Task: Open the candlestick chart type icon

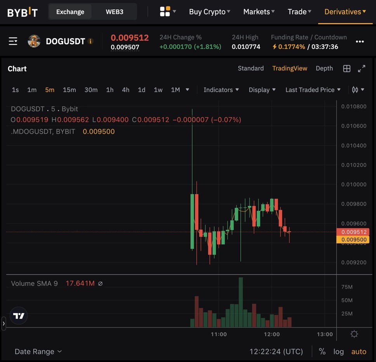Action: [x=355, y=90]
